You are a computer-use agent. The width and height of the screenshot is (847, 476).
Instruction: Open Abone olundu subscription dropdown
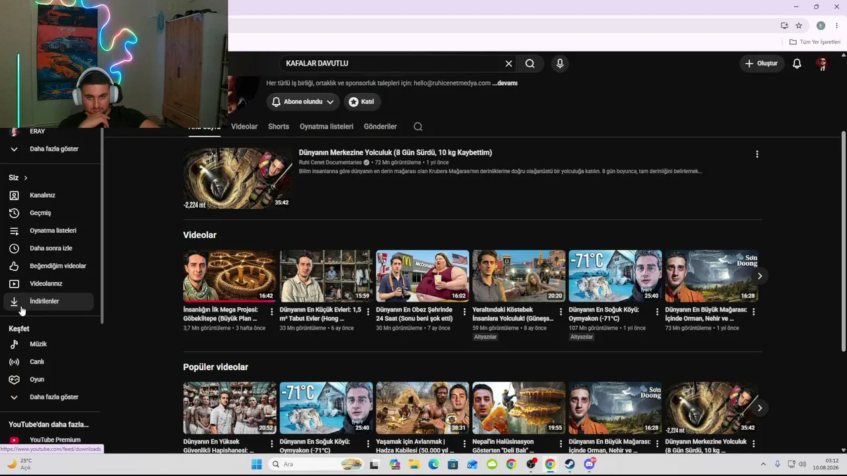pyautogui.click(x=303, y=102)
